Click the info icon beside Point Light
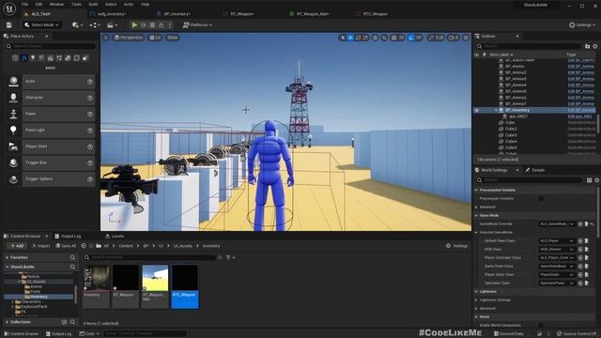Image resolution: width=601 pixels, height=338 pixels. click(90, 131)
